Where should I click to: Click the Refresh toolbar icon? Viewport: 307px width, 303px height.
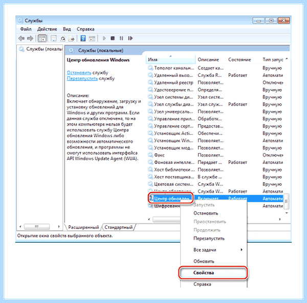point(62,38)
